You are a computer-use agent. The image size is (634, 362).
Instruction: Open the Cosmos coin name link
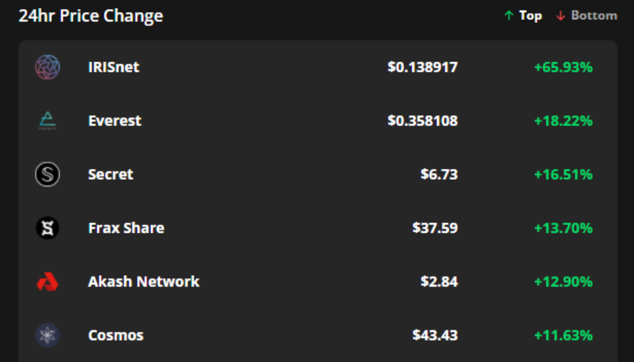[116, 335]
